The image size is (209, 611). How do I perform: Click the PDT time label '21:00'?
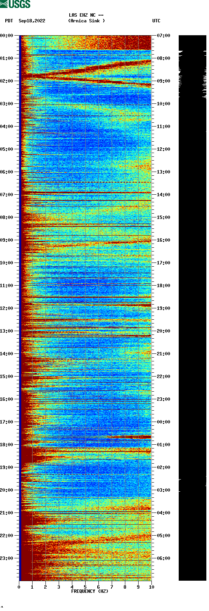tap(7, 513)
